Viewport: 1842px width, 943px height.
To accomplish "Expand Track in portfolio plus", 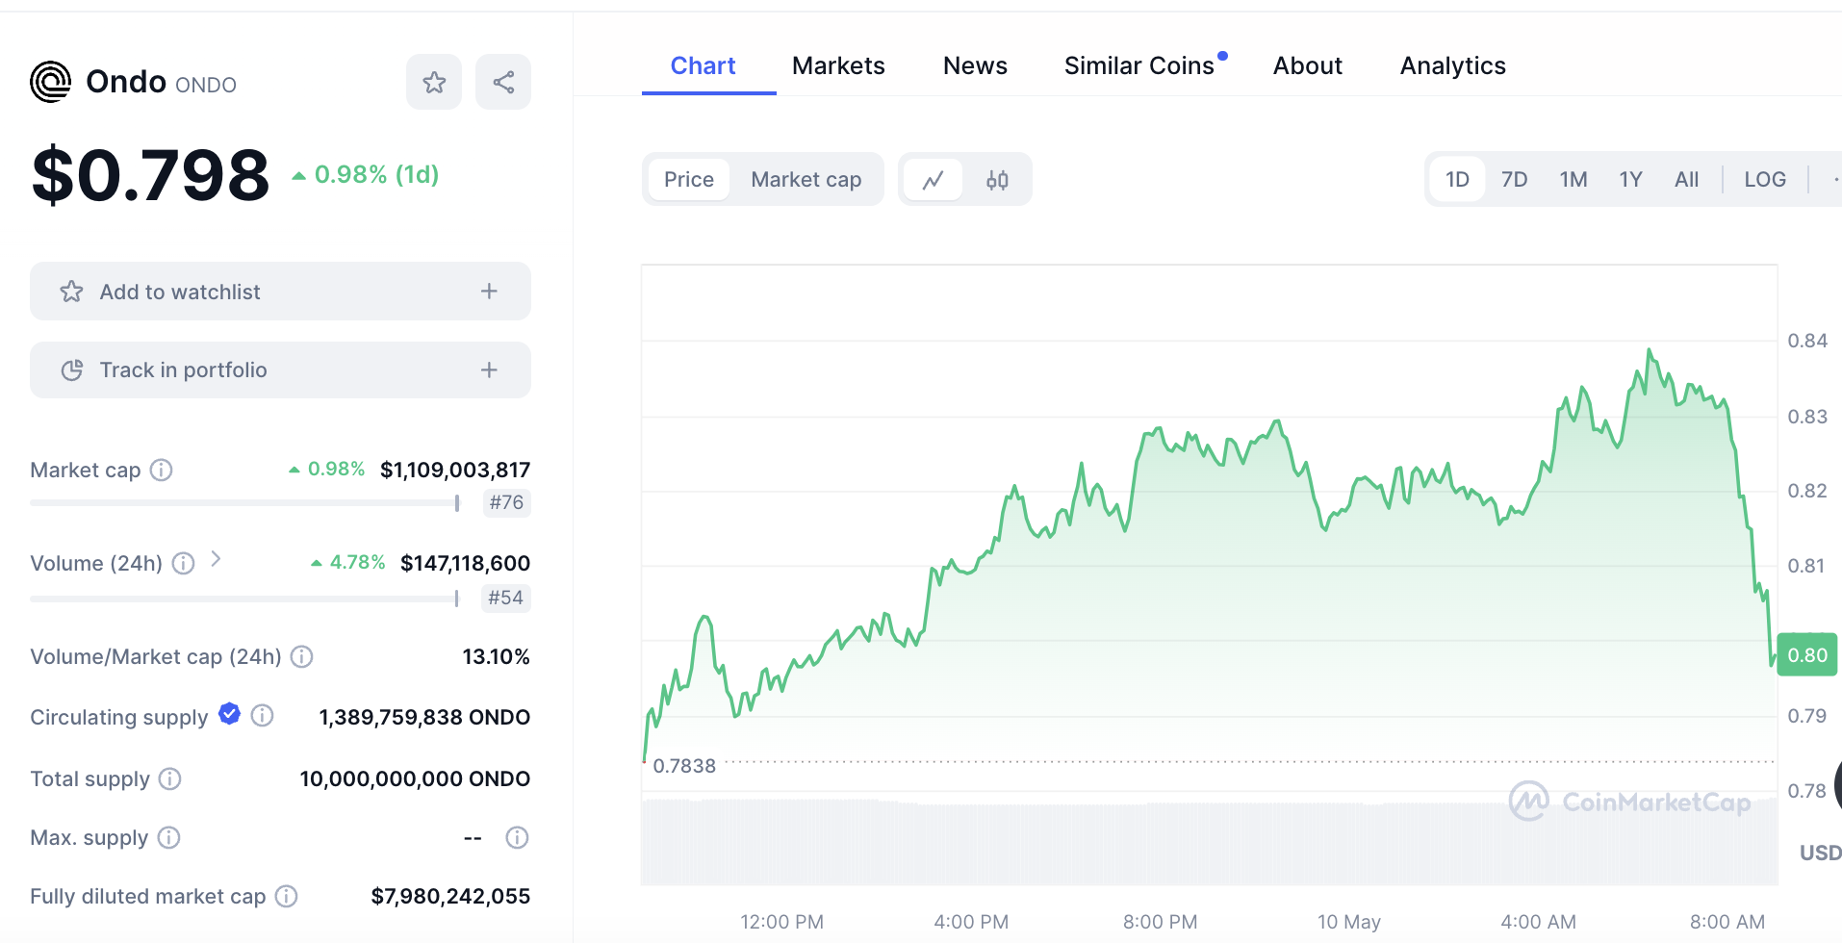I will [489, 370].
